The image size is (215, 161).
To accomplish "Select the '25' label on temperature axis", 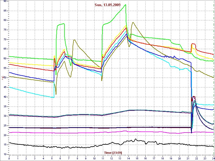I will pyautogui.click(x=5, y=126).
